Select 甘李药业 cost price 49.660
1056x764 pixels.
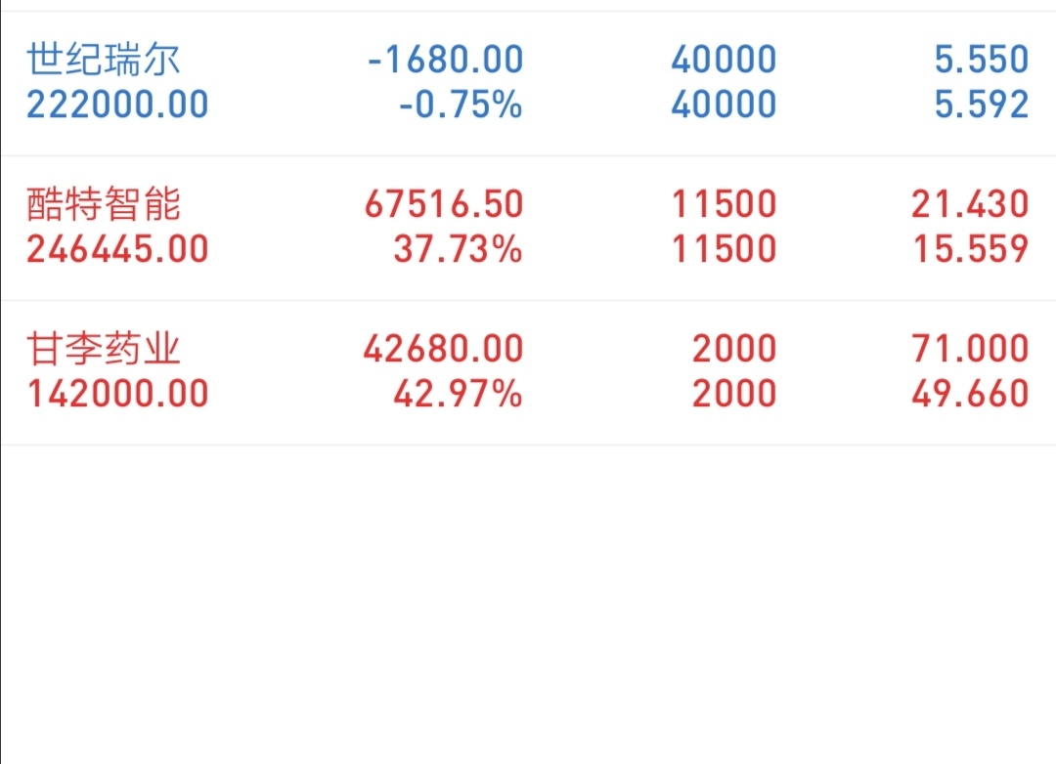971,394
